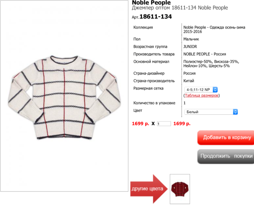Open the Таблица размеров link
Image resolution: width=254 pixels, height=205 pixels.
202,96
